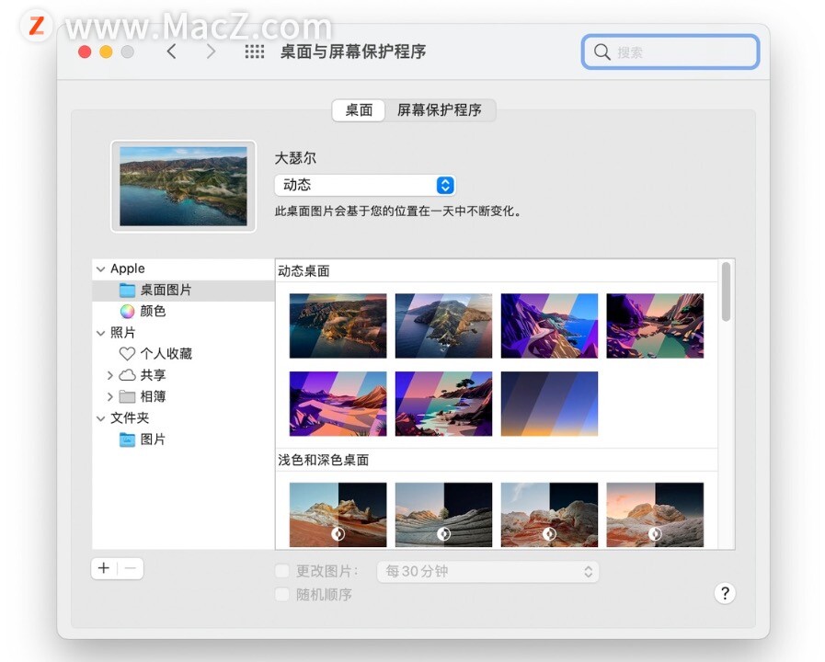Image resolution: width=825 pixels, height=662 pixels.
Task: Click the 个人收藏 heart icon
Action: pos(127,353)
